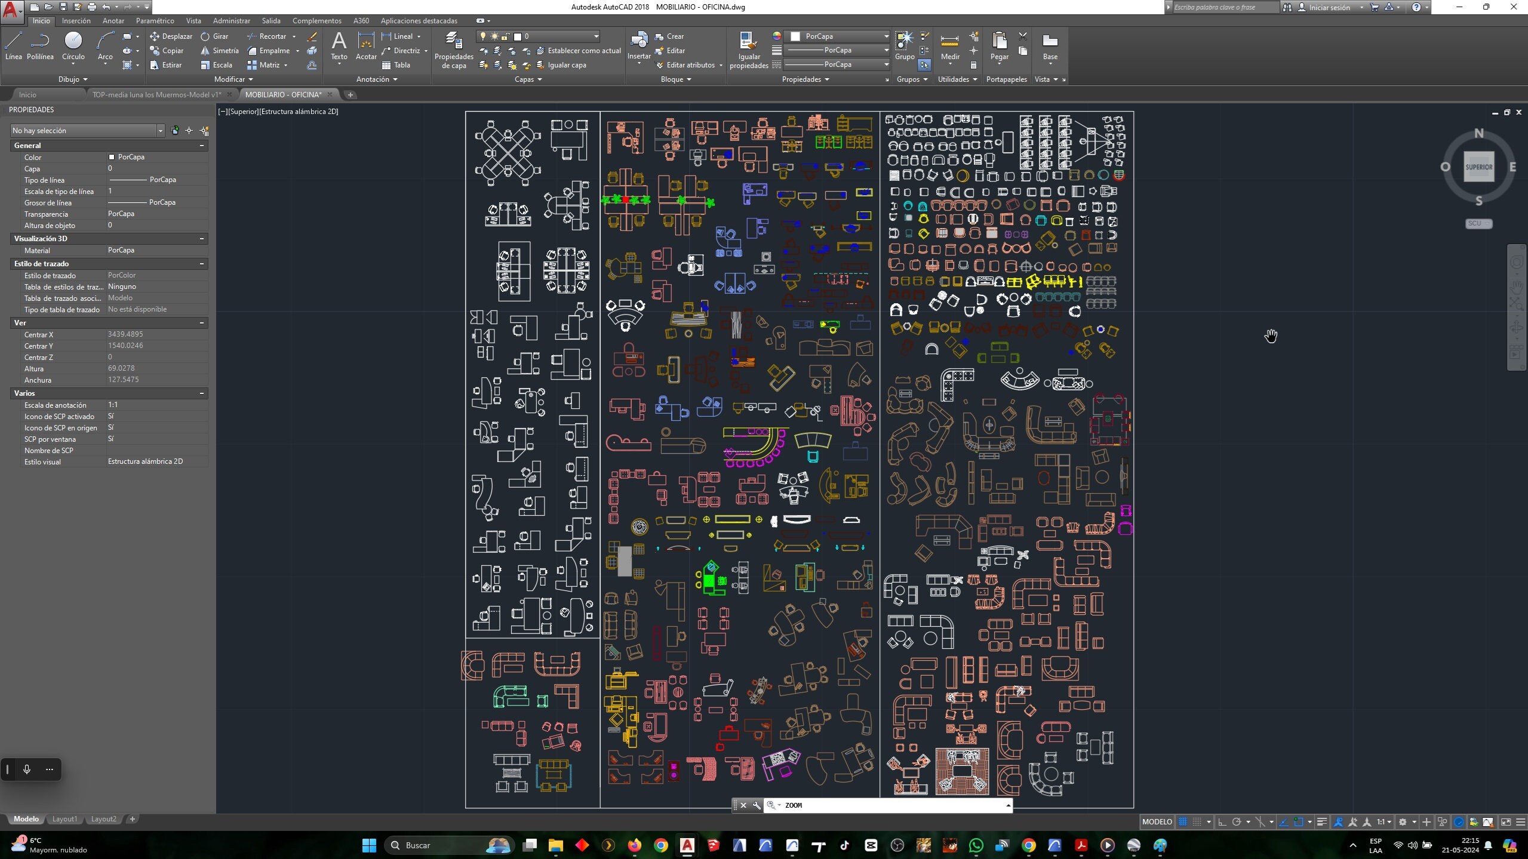Open the 1:1 annotation scale dropdown
This screenshot has width=1528, height=859.
tap(1384, 821)
